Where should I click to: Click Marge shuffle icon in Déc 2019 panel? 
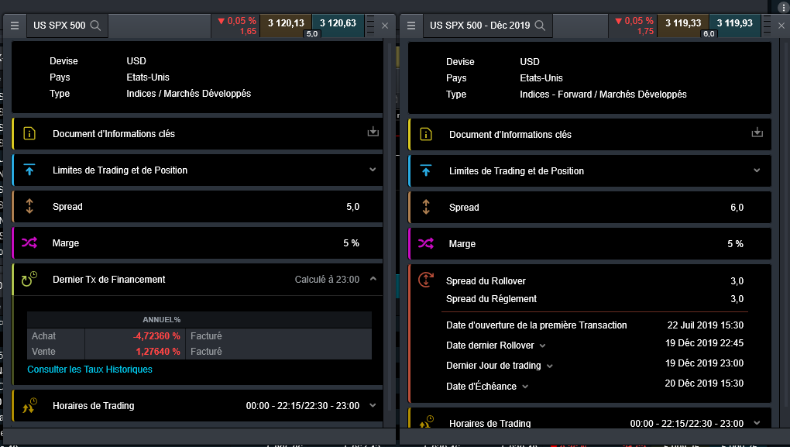point(426,244)
